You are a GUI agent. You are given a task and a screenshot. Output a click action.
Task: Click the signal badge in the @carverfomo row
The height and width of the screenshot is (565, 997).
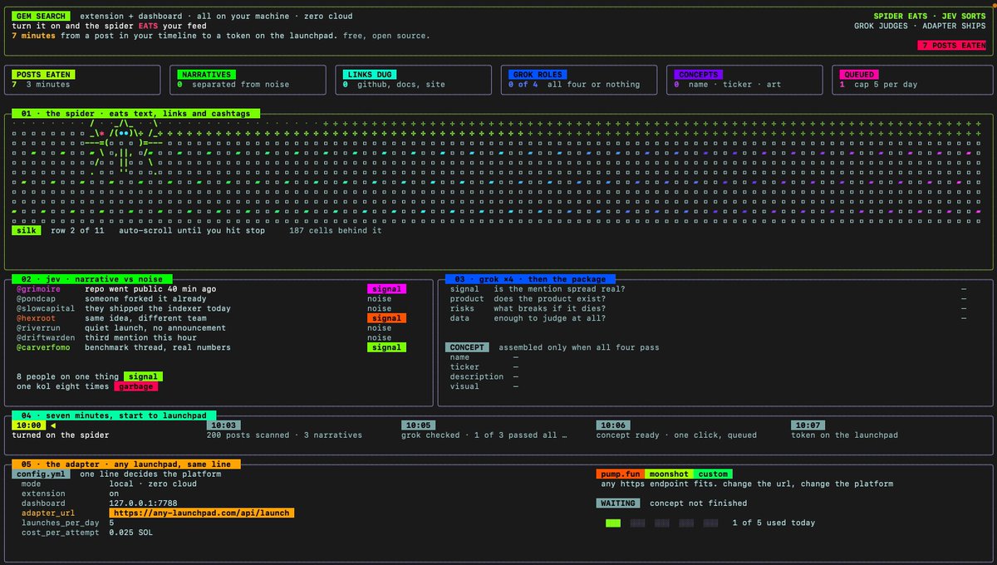point(386,347)
